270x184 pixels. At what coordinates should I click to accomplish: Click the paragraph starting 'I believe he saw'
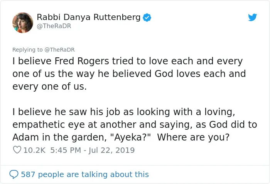click(135, 125)
